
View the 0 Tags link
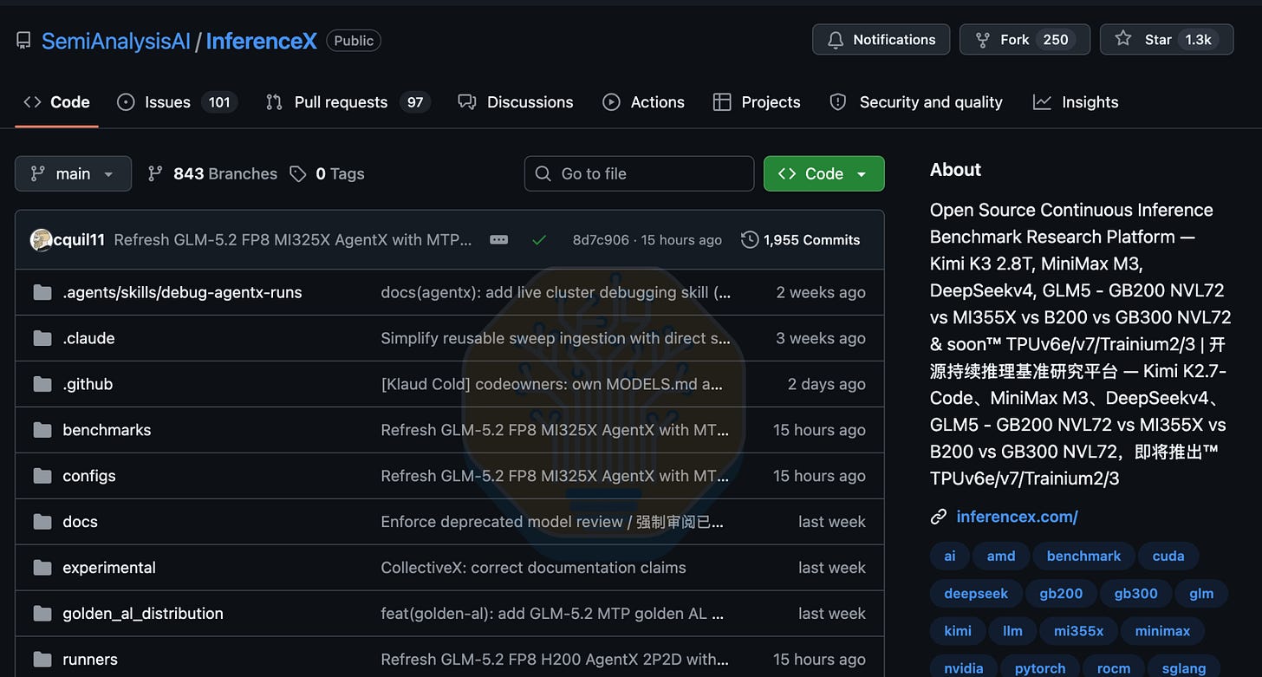tap(327, 173)
